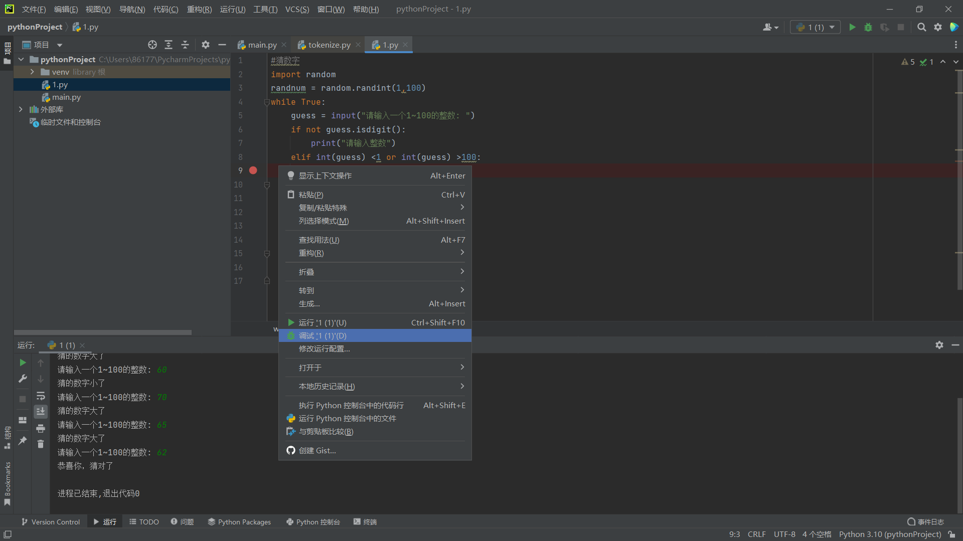The image size is (963, 541).
Task: Close the 1.py editor tab
Action: (405, 45)
